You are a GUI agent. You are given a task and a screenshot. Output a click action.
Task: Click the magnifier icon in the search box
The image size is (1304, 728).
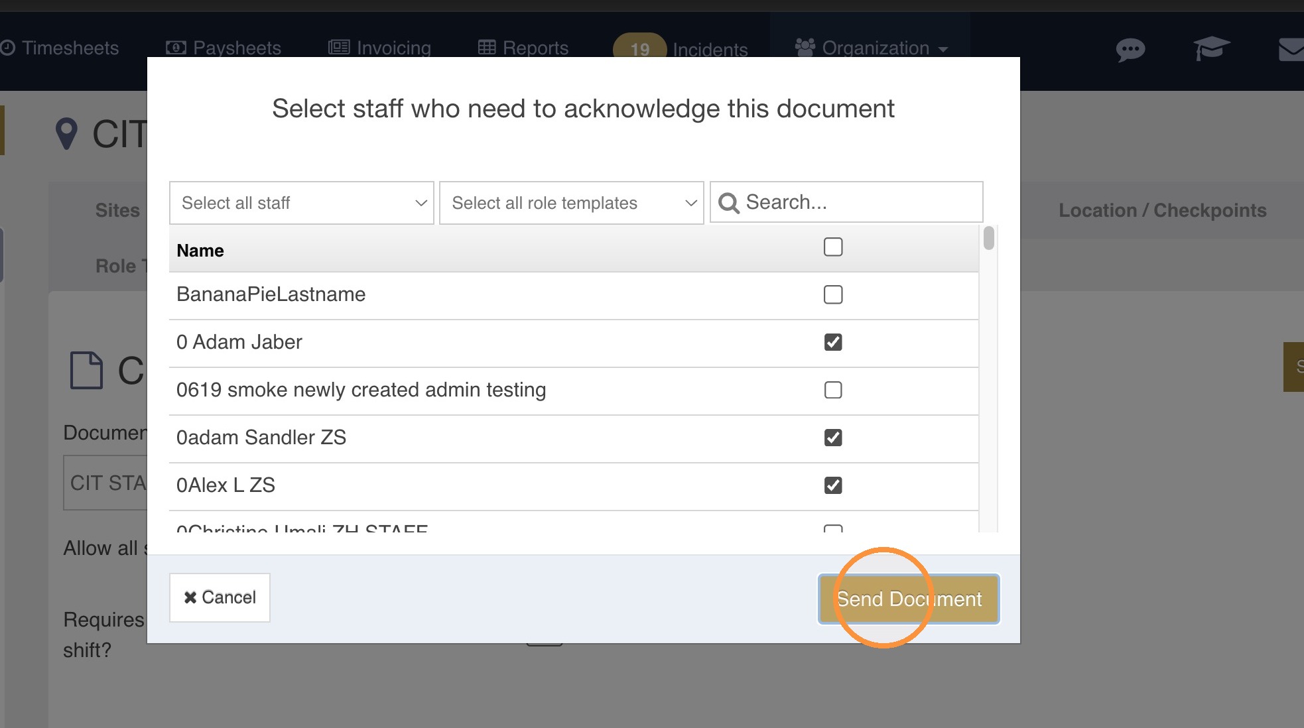(x=729, y=203)
